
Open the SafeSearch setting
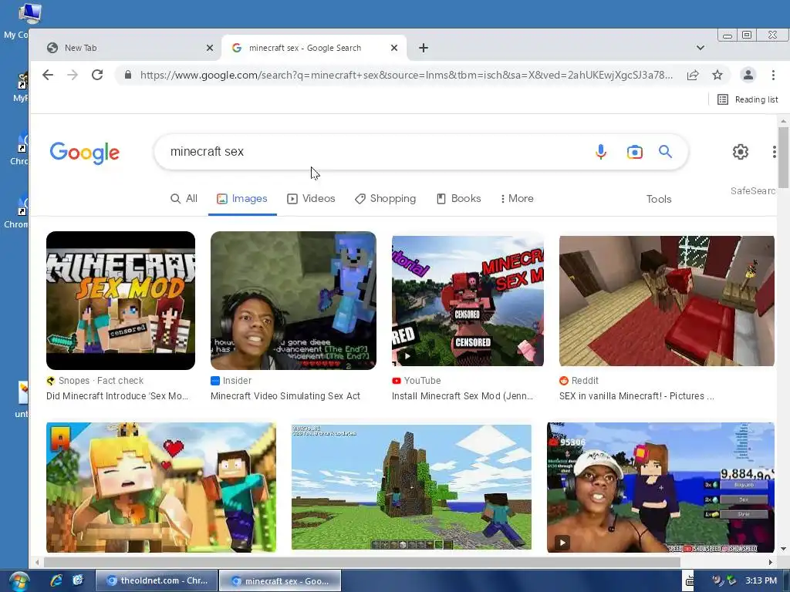coord(753,191)
